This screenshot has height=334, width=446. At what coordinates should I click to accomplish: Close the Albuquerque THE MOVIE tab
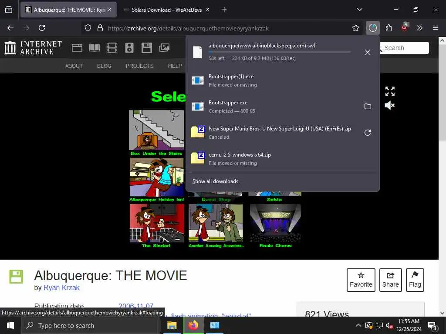point(109,10)
